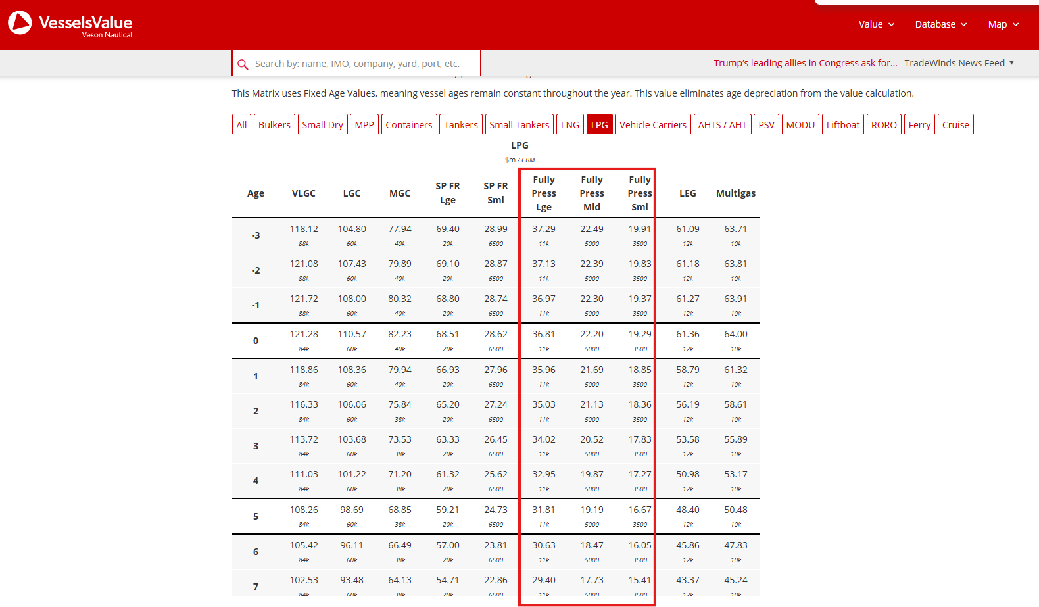The image size is (1039, 607).
Task: Open the LNG tab
Action: point(570,124)
